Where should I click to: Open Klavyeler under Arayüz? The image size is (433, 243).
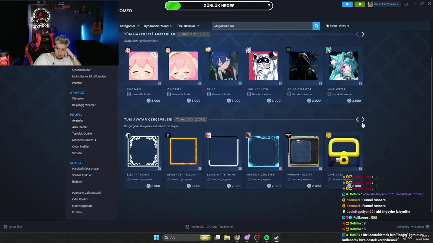pos(78,99)
